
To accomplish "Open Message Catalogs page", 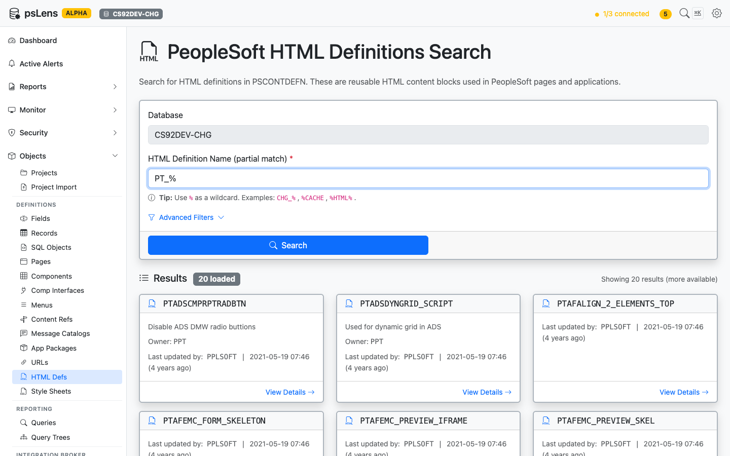I will (x=67, y=333).
